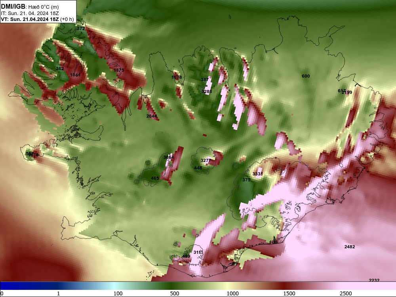Viewport: 396px width, 297px height.
Task: Click the '3277' map value label
Action: pos(206,160)
